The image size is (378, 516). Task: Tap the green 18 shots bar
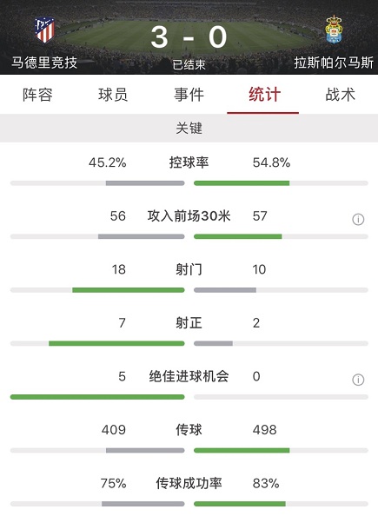coord(129,290)
